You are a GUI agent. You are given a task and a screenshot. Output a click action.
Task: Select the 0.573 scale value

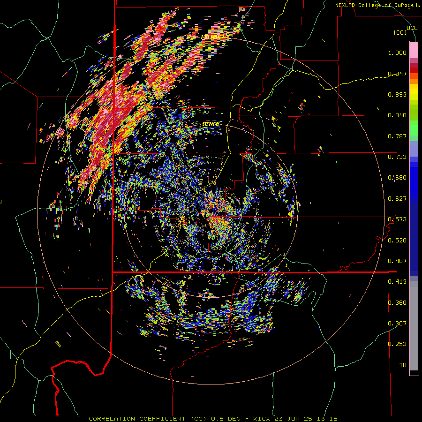coord(397,219)
